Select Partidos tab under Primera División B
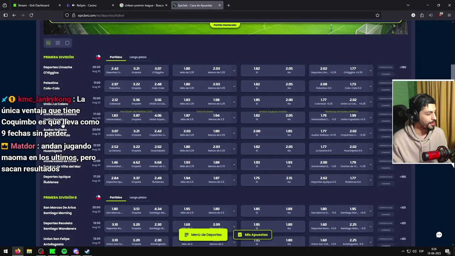This screenshot has width=455, height=256. click(116, 197)
